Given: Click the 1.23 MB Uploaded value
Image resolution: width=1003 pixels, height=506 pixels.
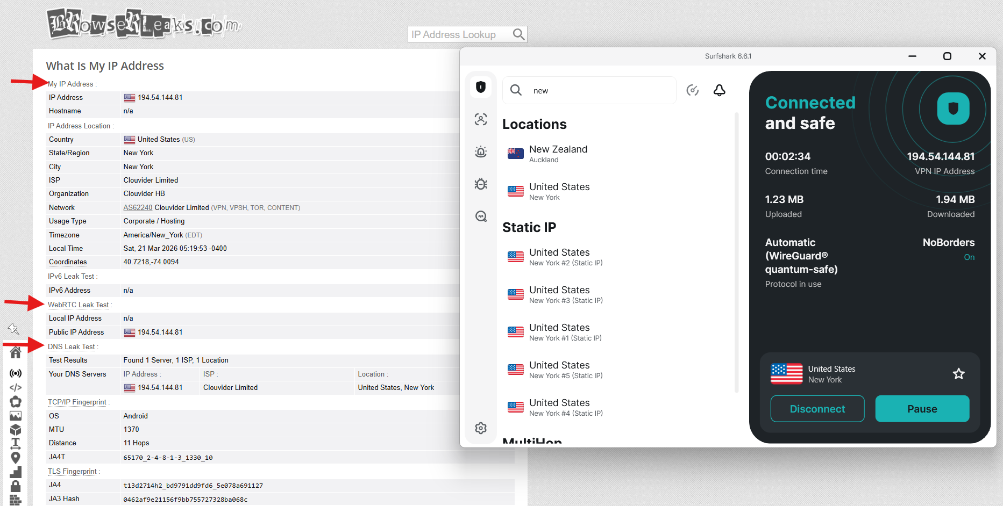Looking at the screenshot, I should click(x=784, y=199).
